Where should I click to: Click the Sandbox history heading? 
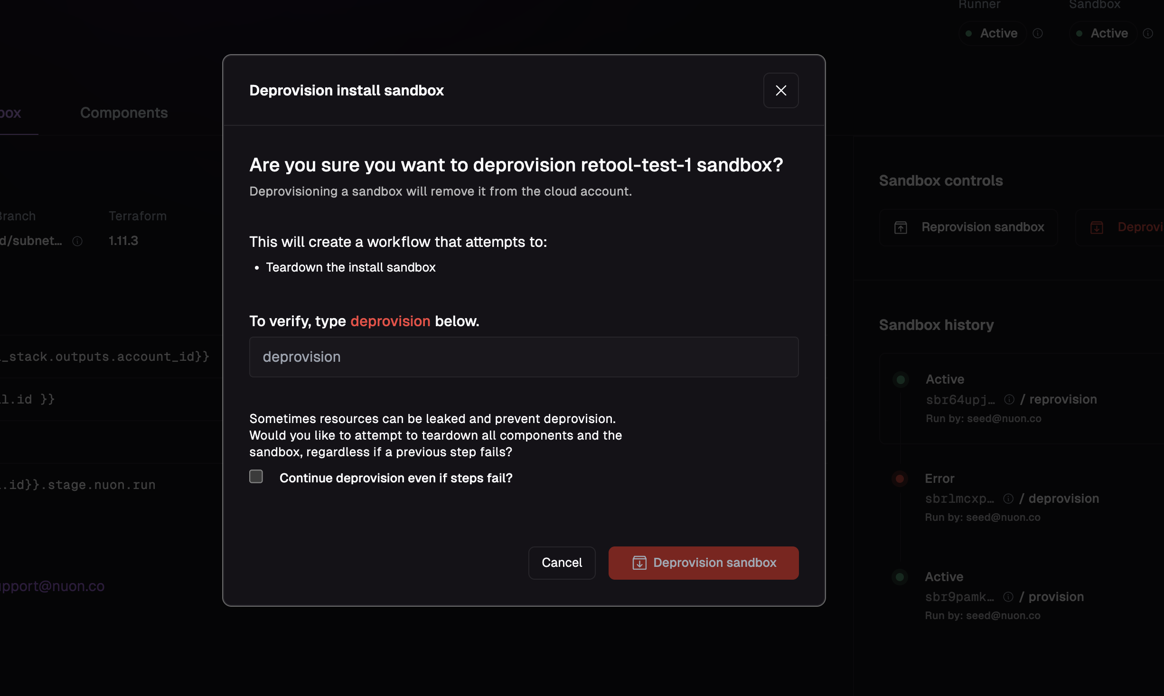936,325
